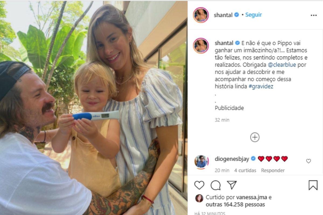Like diogenesbjay's comment with the small heart
Viewport: 323px width, 215px height.
tap(308, 161)
